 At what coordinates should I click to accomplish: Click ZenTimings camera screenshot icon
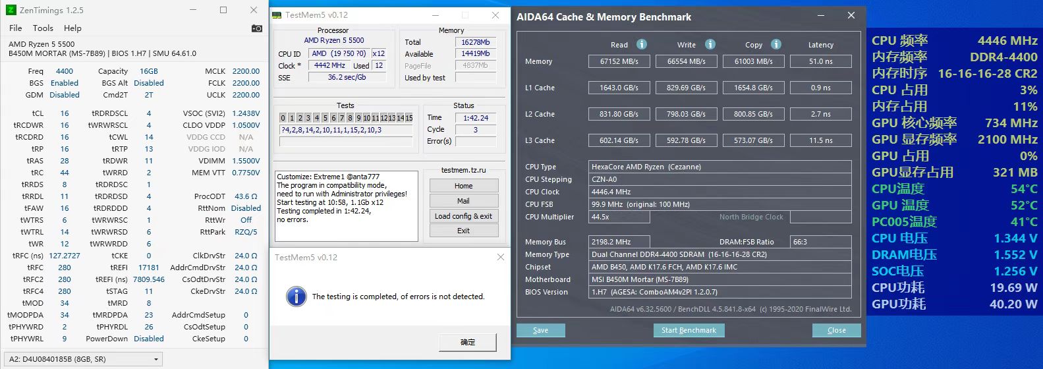tap(257, 28)
